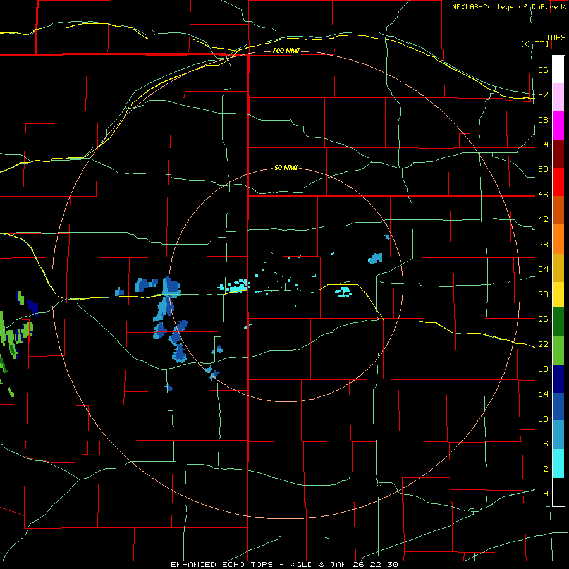Click the TH threshold legend label
Screen dimensions: 569x569
(x=543, y=494)
